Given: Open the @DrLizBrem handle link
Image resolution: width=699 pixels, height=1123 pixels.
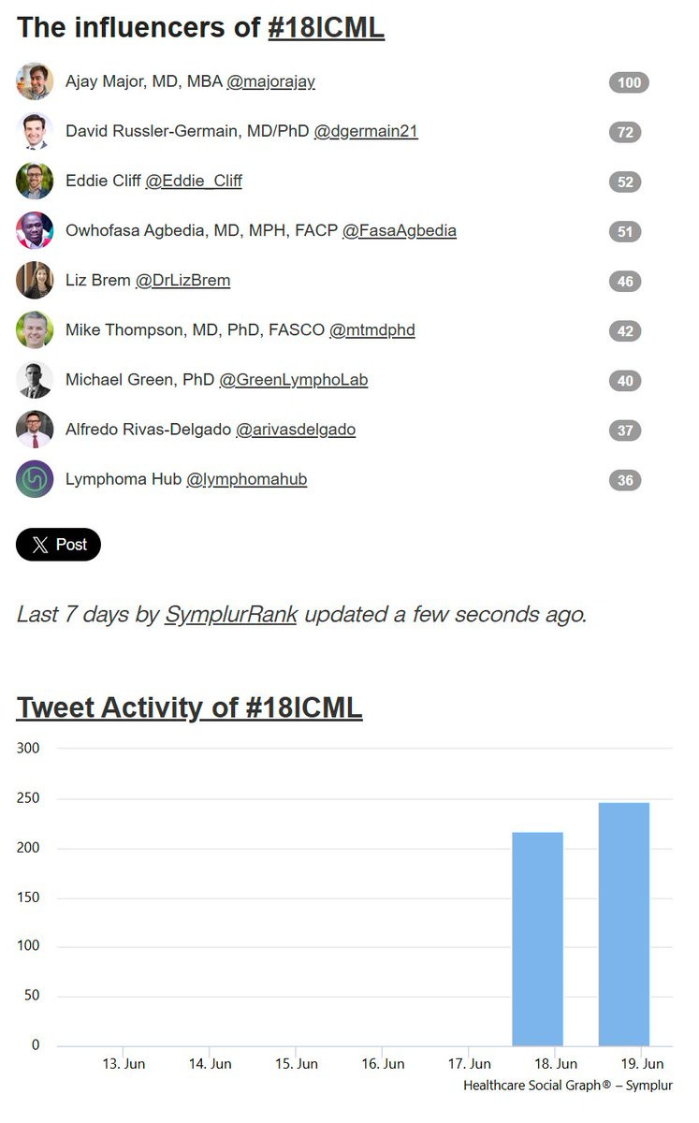Looking at the screenshot, I should (182, 280).
